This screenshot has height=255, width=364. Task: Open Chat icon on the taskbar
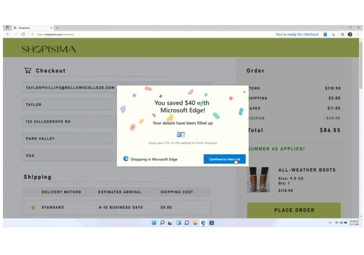pos(187,223)
